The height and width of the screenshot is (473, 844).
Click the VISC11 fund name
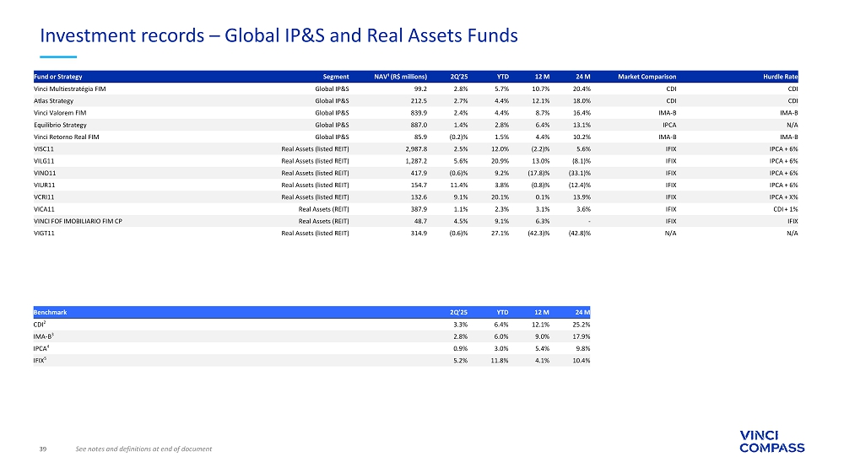[44, 148]
